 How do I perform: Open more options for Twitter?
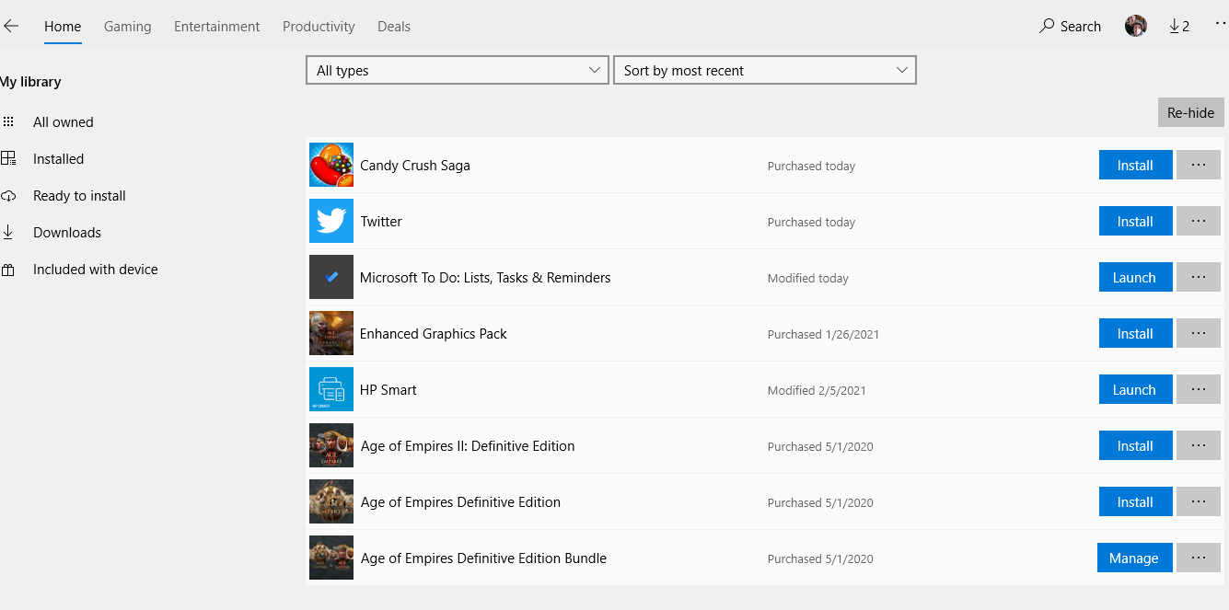click(1198, 221)
